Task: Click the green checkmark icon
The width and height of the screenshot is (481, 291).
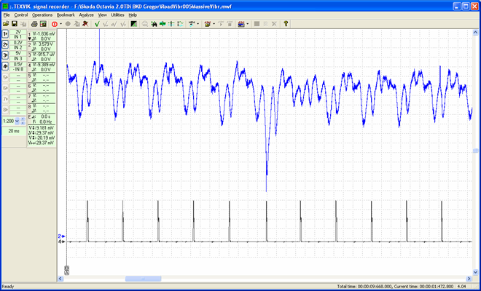Action: 97,24
